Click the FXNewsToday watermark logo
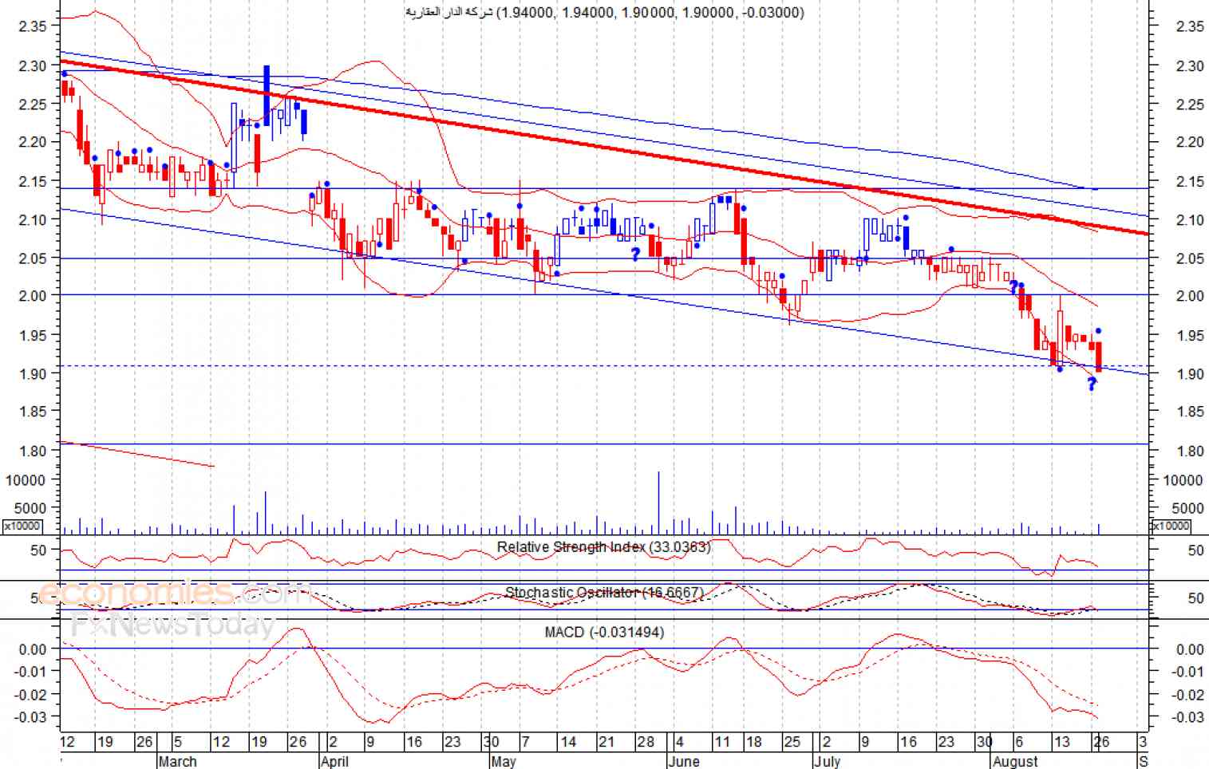Image resolution: width=1209 pixels, height=769 pixels. point(172,625)
